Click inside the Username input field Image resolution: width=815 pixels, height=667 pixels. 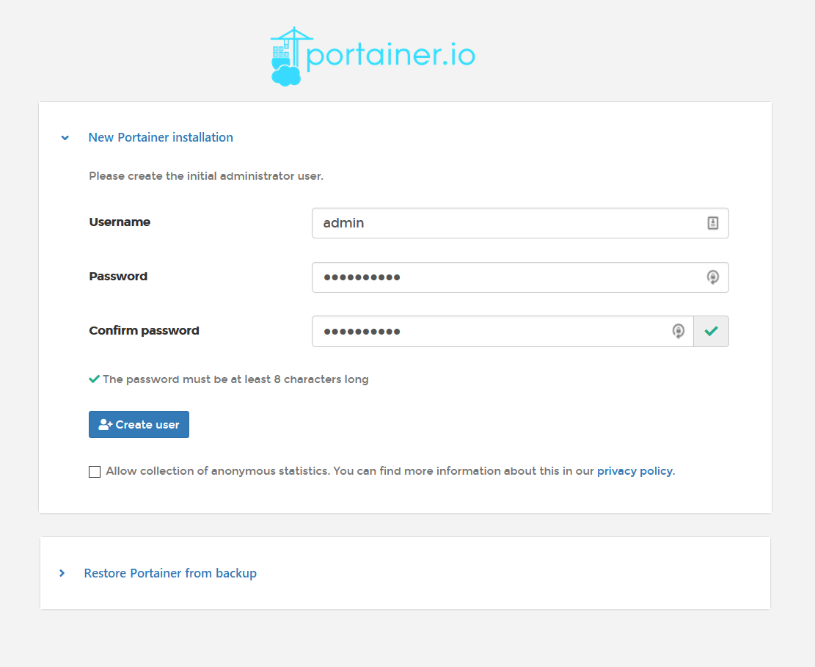pos(514,222)
